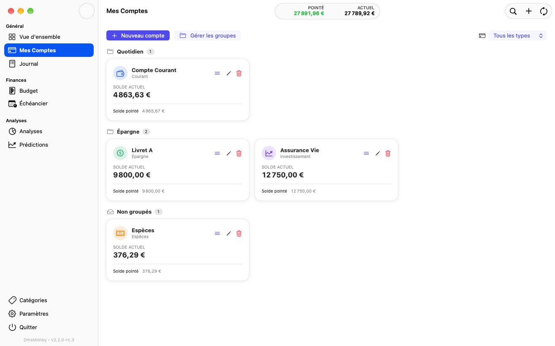Create an account with Nouveau compte
The width and height of the screenshot is (555, 346).
click(138, 35)
